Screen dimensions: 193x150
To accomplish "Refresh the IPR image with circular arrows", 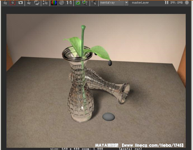I will (37, 3).
